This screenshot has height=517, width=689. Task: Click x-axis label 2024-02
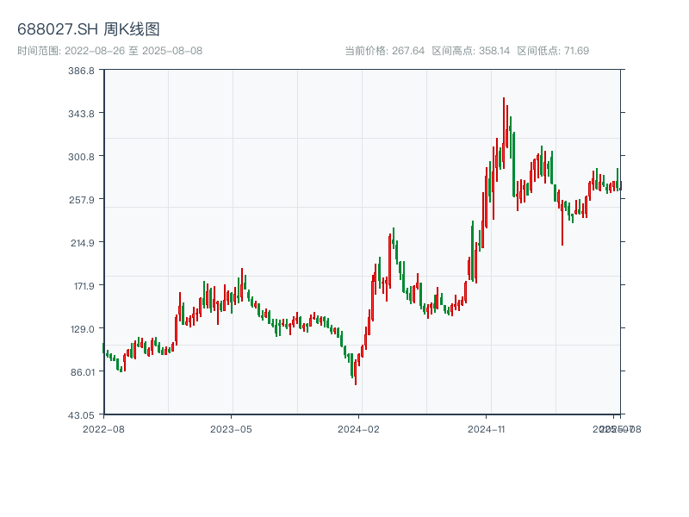tap(358, 429)
